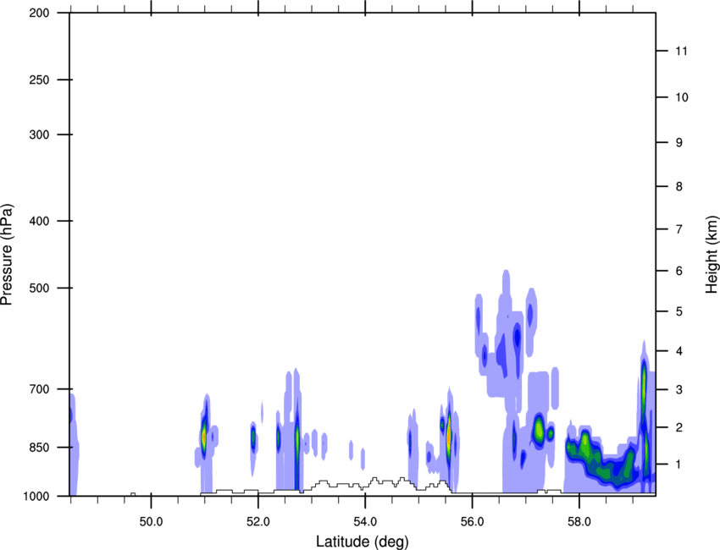Click the 8 km height label

click(x=679, y=187)
